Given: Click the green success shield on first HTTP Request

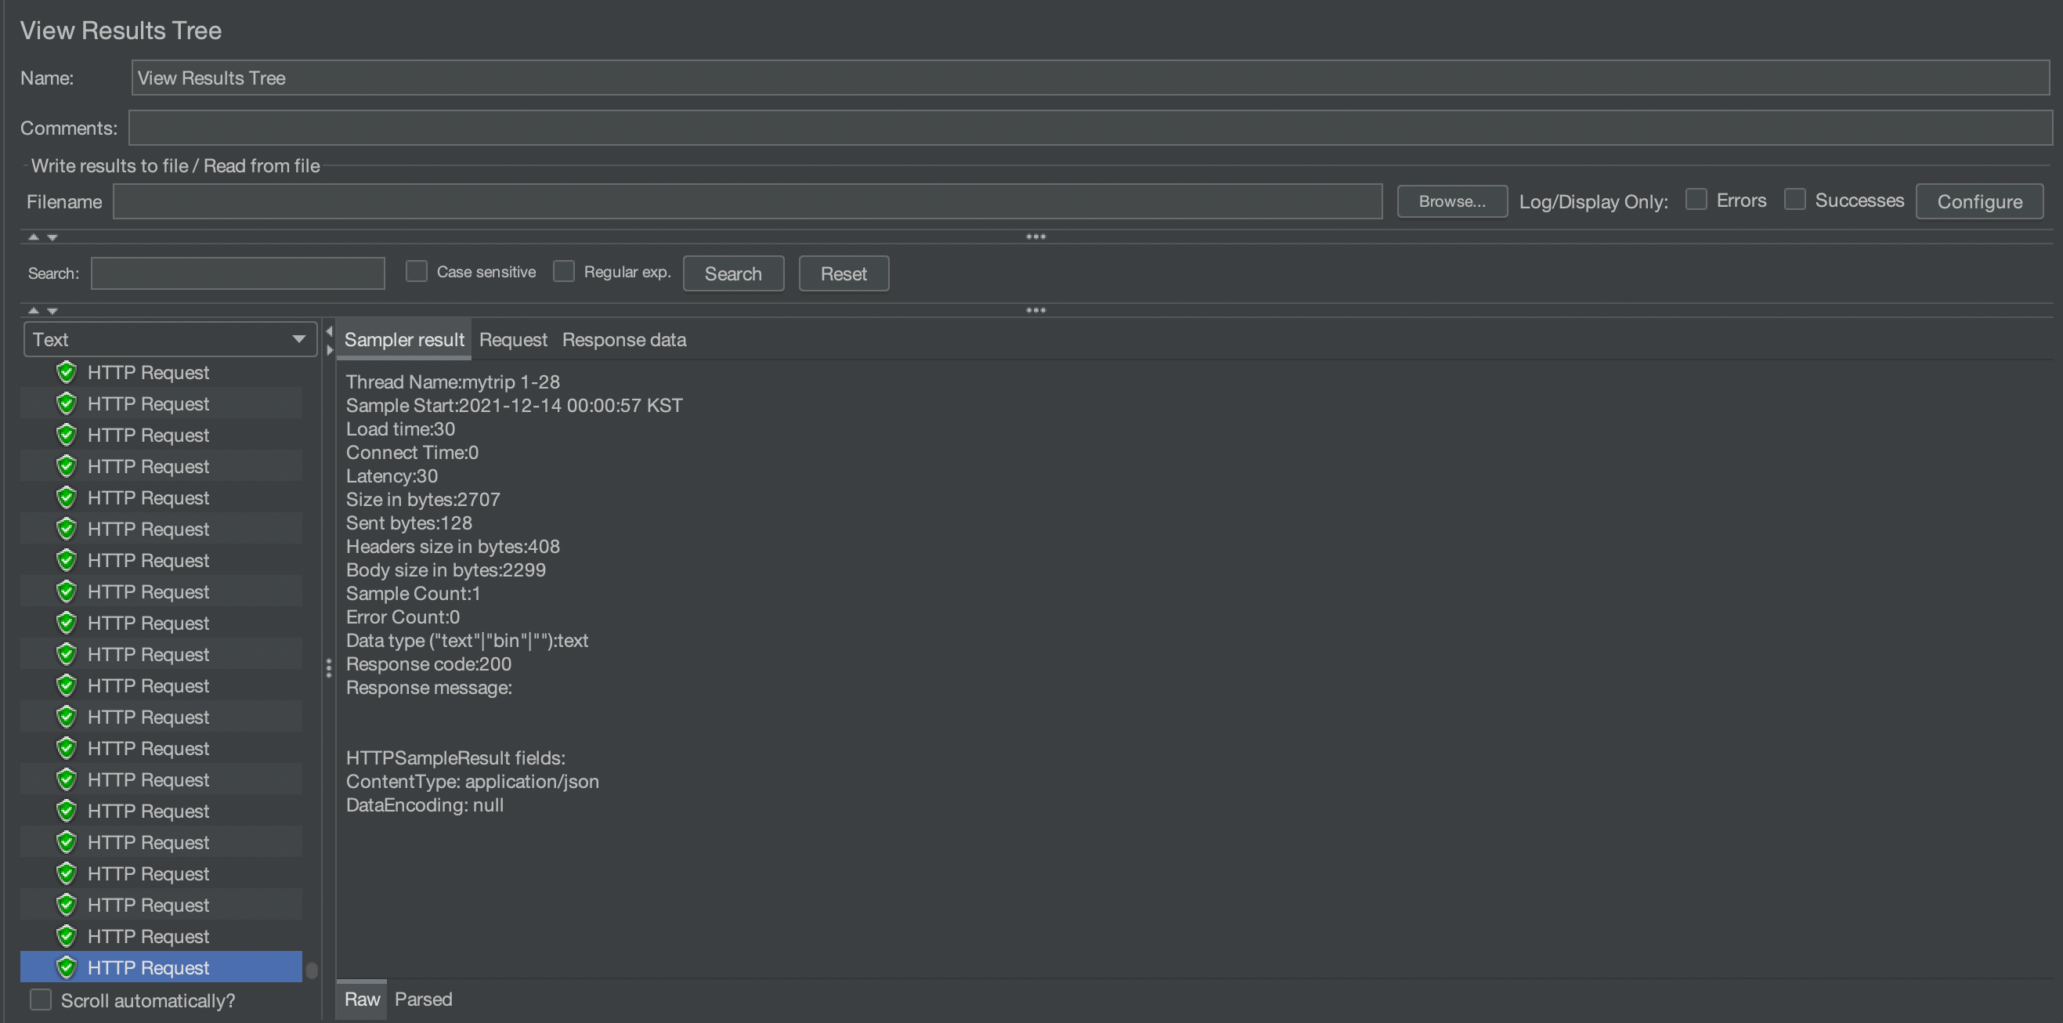Looking at the screenshot, I should point(67,373).
